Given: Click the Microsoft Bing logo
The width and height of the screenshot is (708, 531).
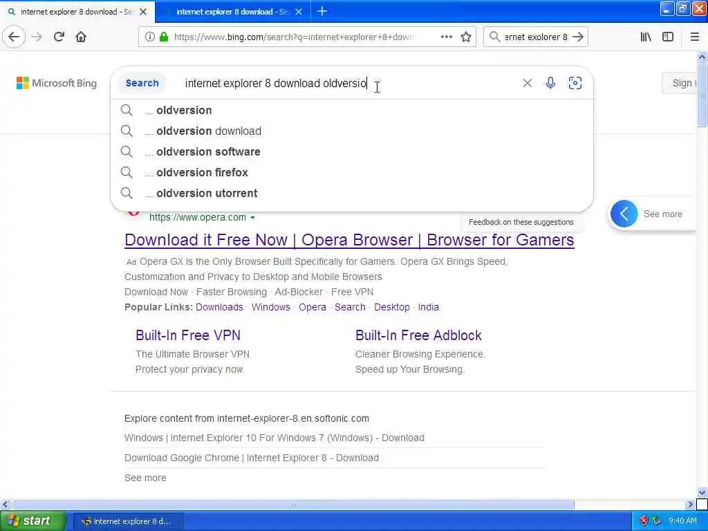Looking at the screenshot, I should coord(57,83).
